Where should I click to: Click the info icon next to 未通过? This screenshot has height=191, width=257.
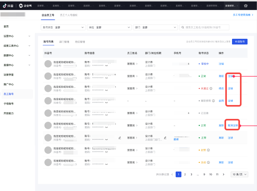click(211, 88)
